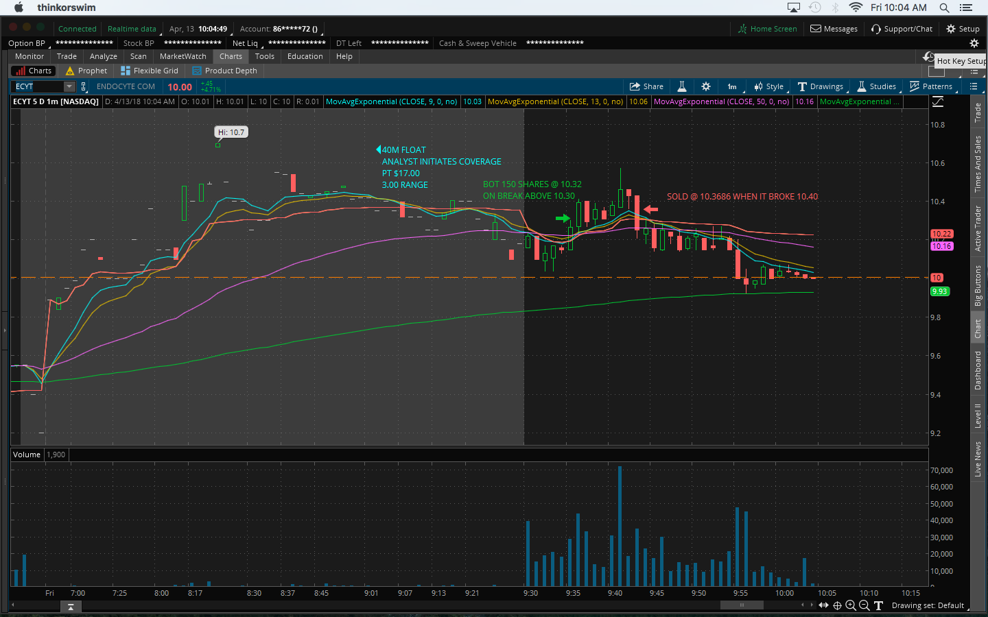
Task: Expand the Drawing set: Default selector
Action: click(928, 605)
